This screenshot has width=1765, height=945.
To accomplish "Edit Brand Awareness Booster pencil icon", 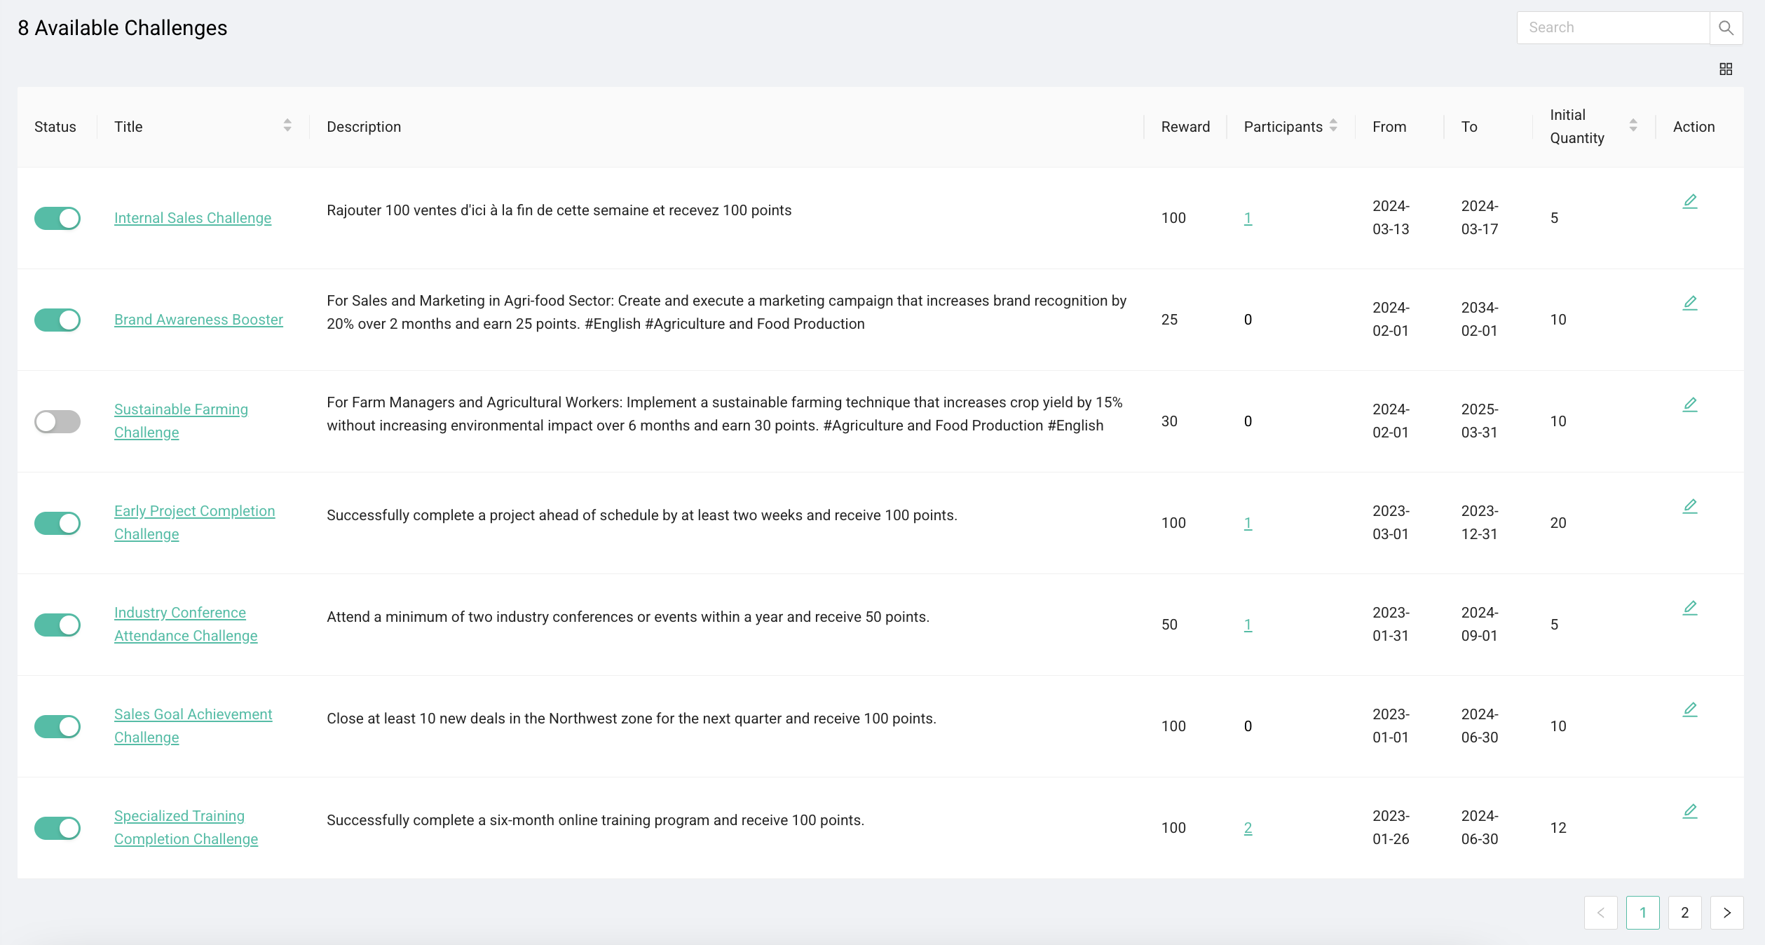I will pos(1690,304).
